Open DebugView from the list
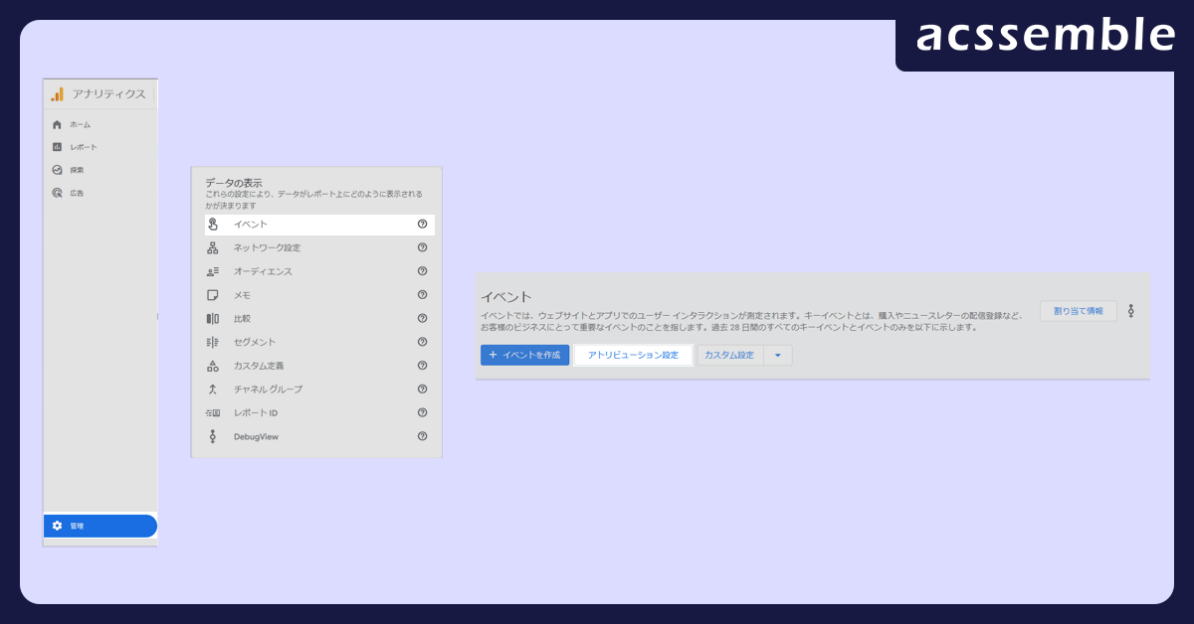 tap(256, 436)
